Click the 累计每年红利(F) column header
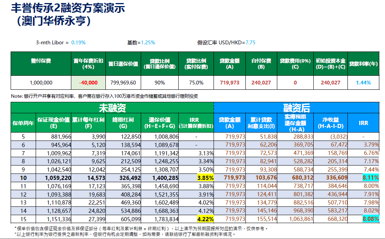 (88, 123)
